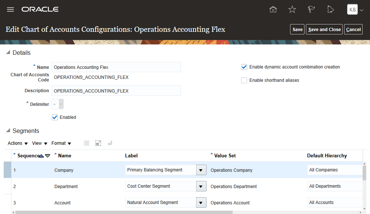Toggle the Enabled checkbox
The width and height of the screenshot is (370, 214).
point(55,117)
